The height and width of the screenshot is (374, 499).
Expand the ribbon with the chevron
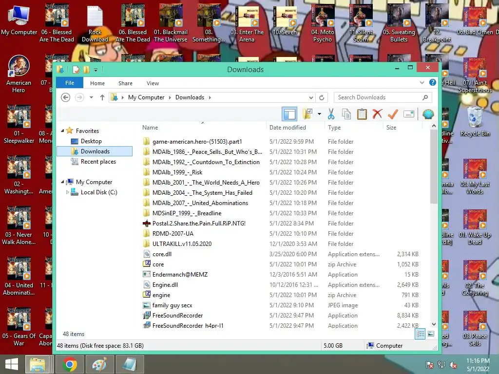point(422,83)
